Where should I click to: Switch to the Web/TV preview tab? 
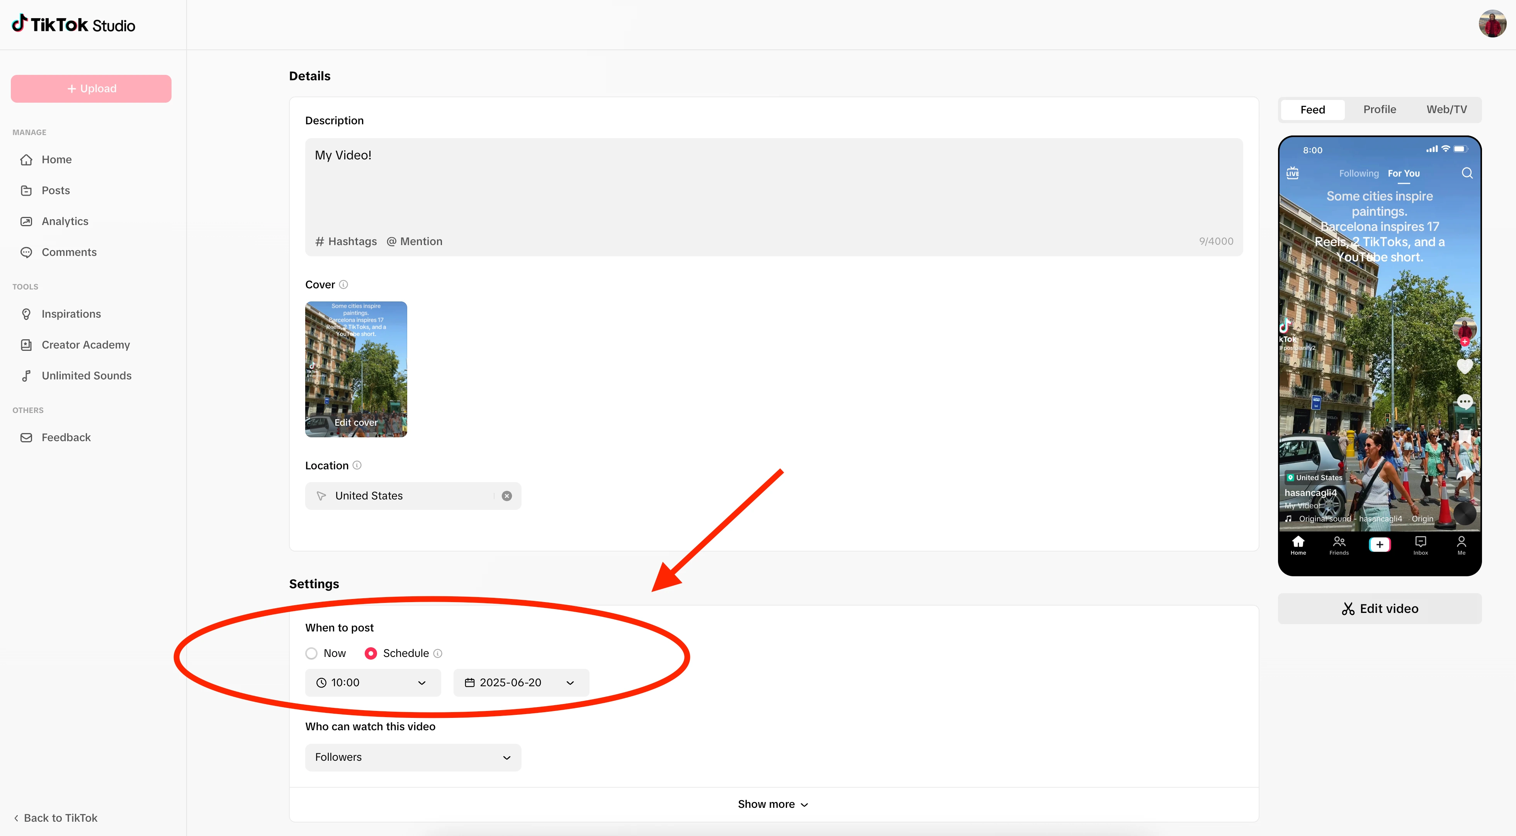click(1446, 109)
